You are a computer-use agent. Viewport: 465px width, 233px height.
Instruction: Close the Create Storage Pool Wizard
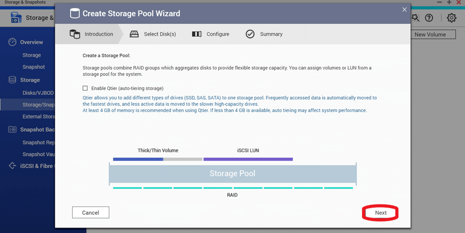[x=404, y=10]
